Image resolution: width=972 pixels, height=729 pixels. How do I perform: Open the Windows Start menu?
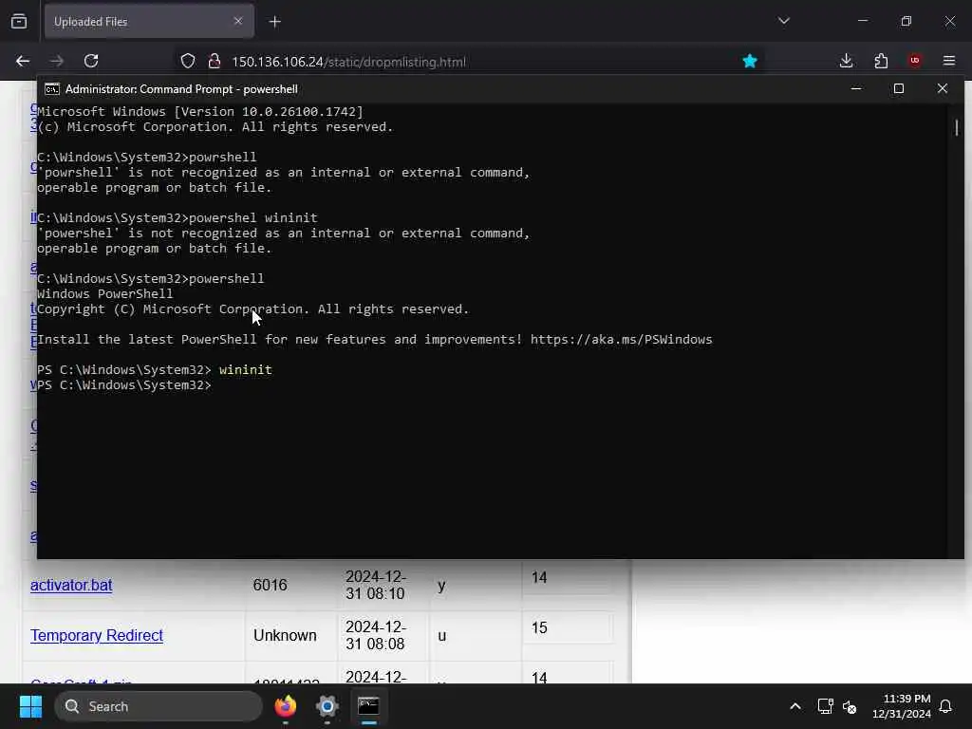[x=30, y=706]
